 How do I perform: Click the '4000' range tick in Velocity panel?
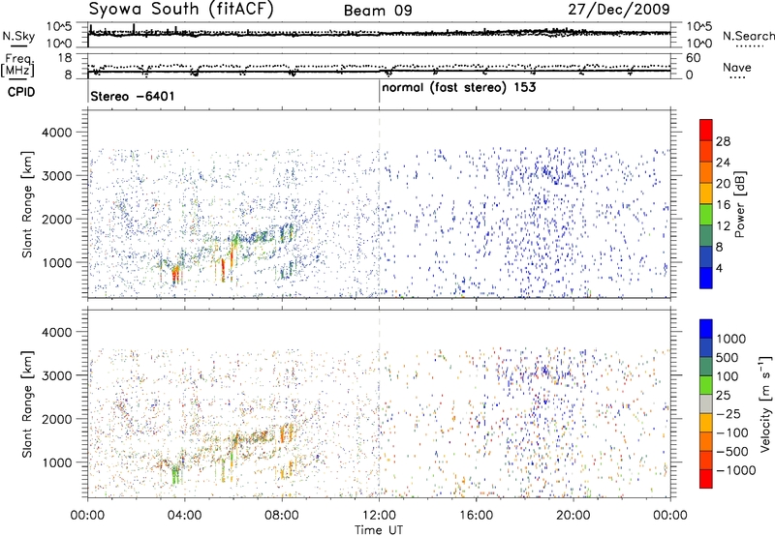click(56, 332)
